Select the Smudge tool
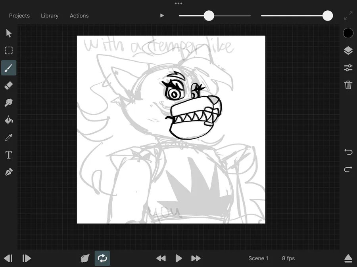This screenshot has width=357, height=267. coord(9,102)
